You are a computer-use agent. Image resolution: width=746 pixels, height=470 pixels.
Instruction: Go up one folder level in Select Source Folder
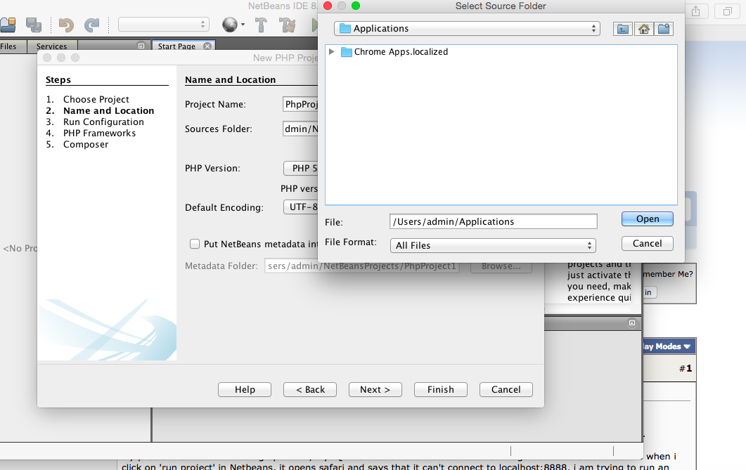tap(622, 29)
